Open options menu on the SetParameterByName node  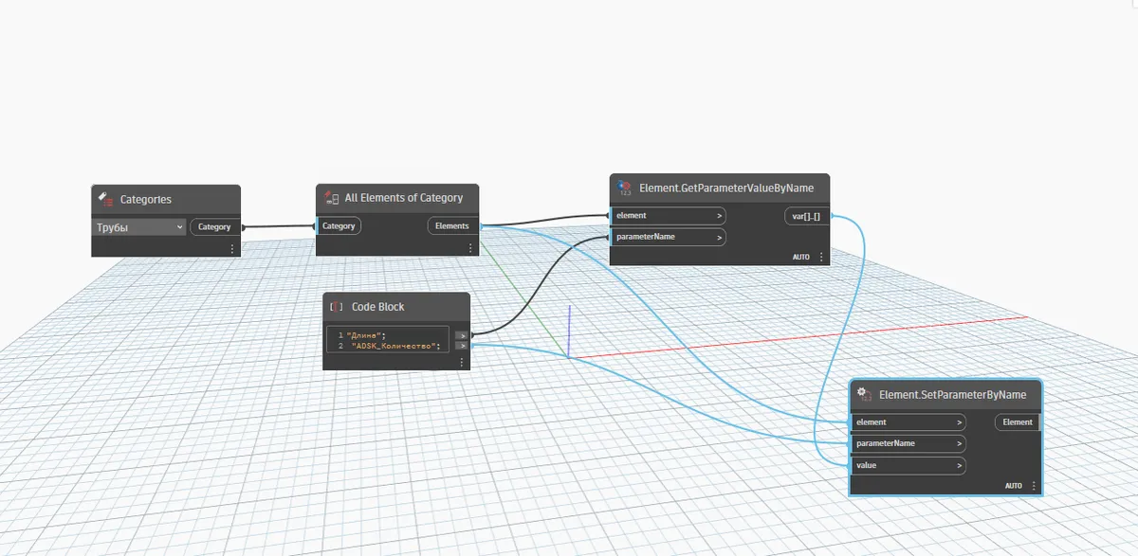point(1033,486)
